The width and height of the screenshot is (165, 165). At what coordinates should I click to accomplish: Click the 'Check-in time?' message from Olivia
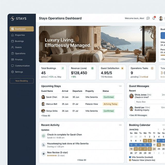[142, 97]
